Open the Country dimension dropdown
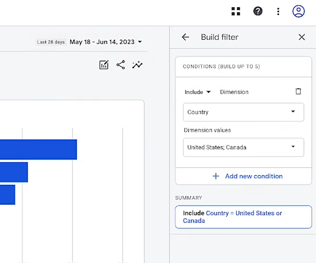Image resolution: width=316 pixels, height=263 pixels. pos(244,112)
